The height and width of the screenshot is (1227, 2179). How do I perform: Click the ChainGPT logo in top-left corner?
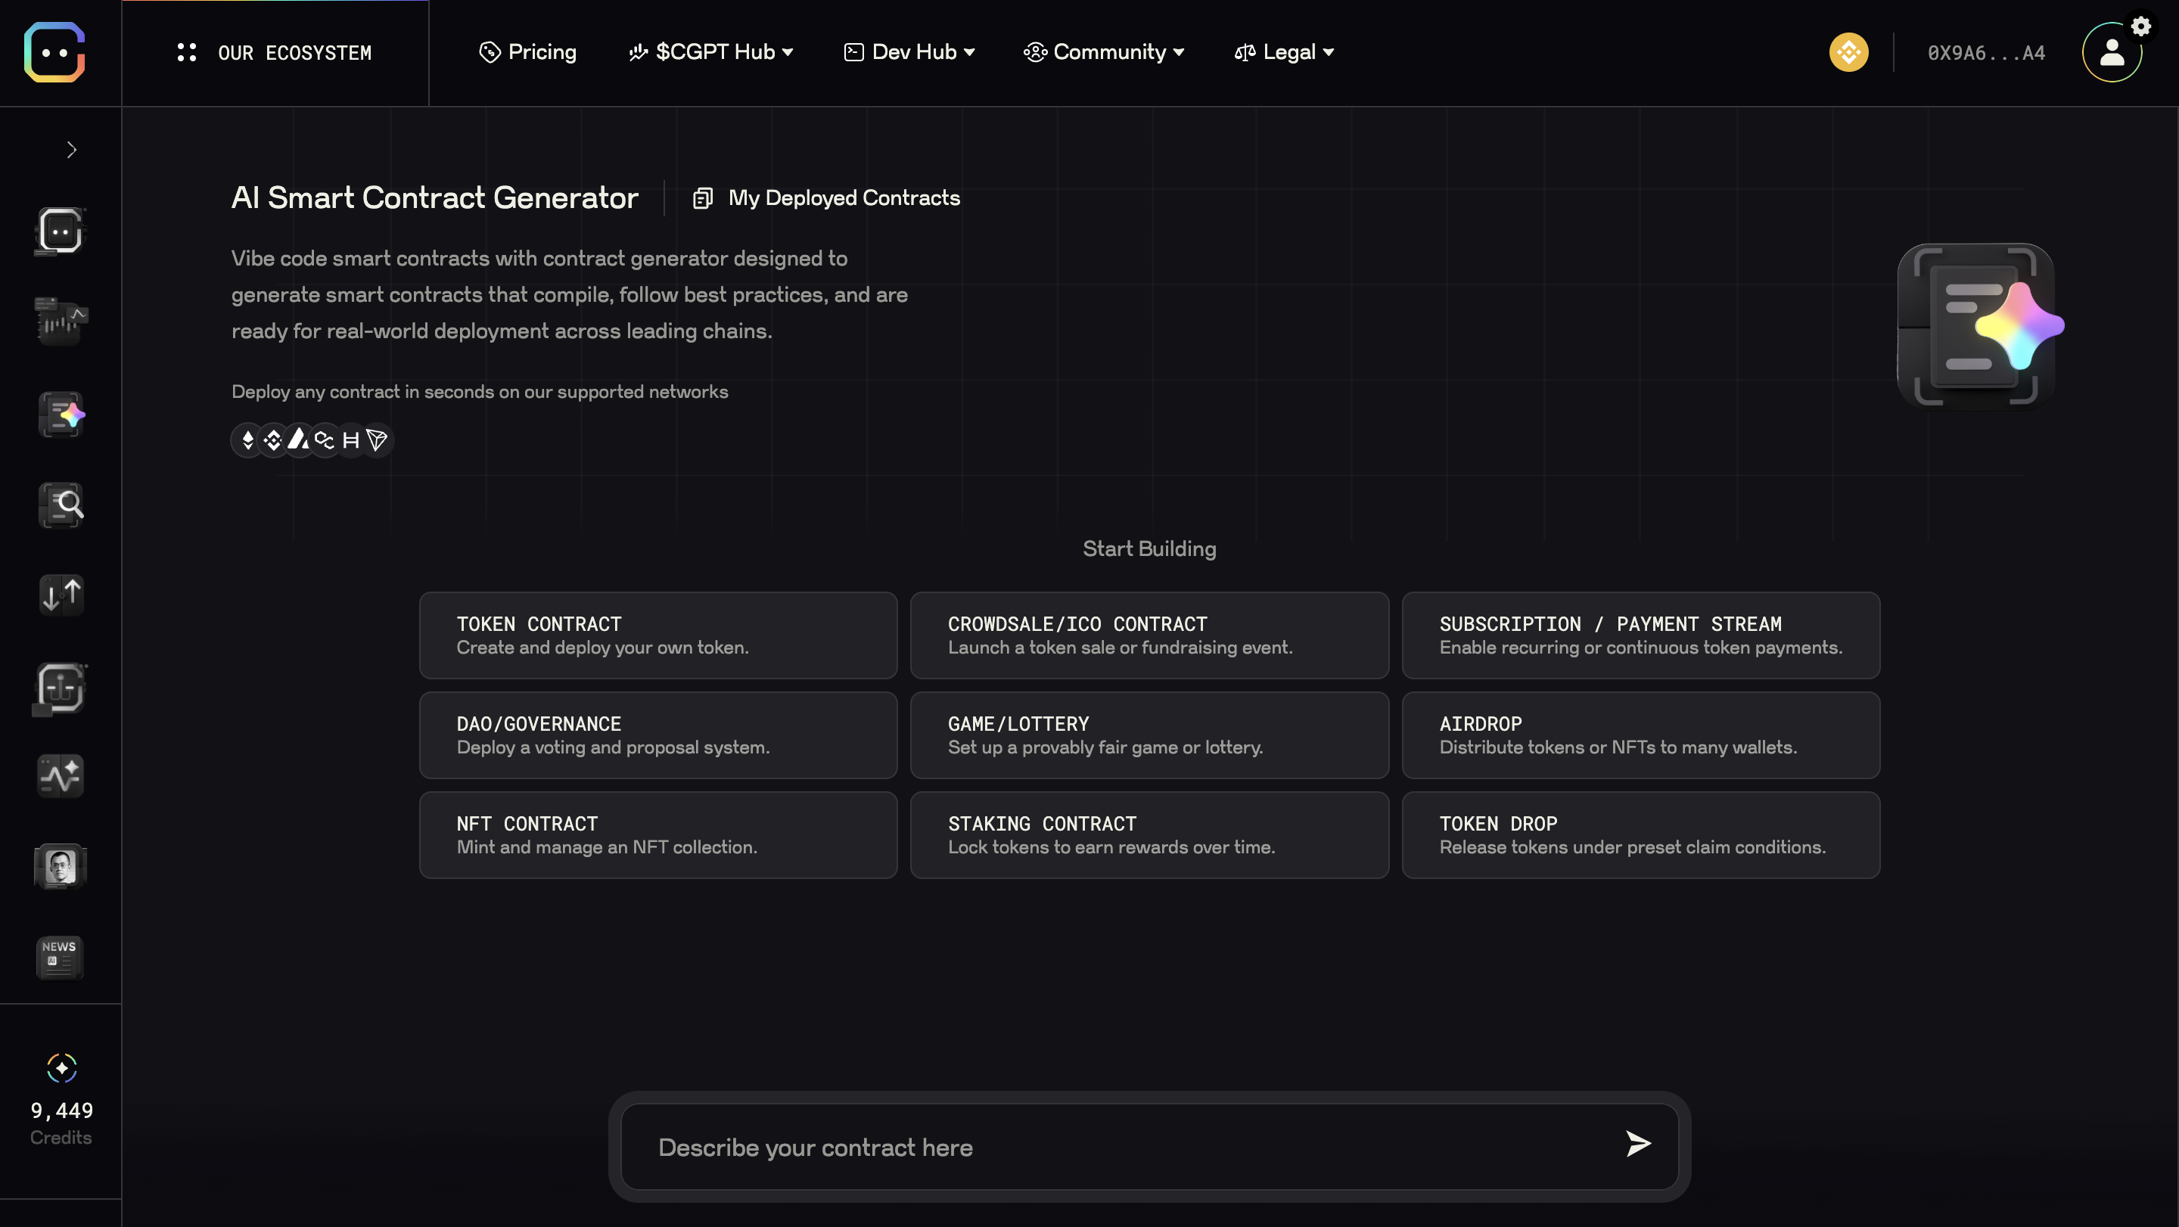tap(55, 52)
